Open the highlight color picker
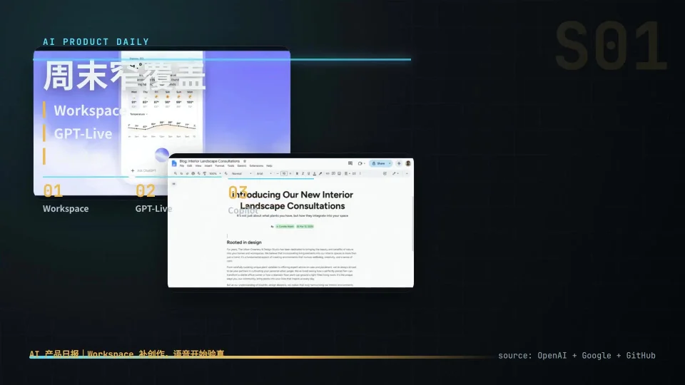This screenshot has width=685, height=385. [x=320, y=174]
